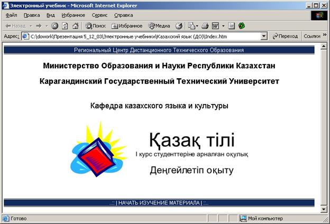Click the Messenger icon in toolbar
This screenshot has height=224, width=330.
242,25
